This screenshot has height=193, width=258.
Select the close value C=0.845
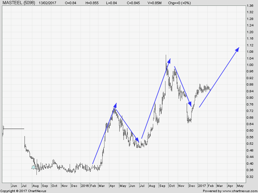click(133, 3)
